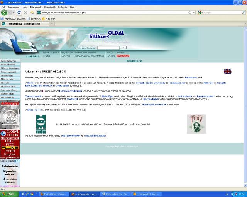Screen dimensions: 247x197
Task: Open the Eszközök menu
Action: click(62, 7)
